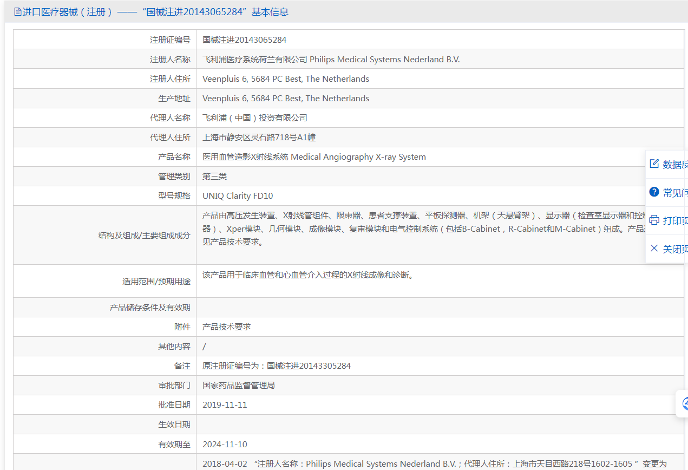688x470 pixels.
Task: Select approval date 2019-11-11
Action: click(225, 404)
